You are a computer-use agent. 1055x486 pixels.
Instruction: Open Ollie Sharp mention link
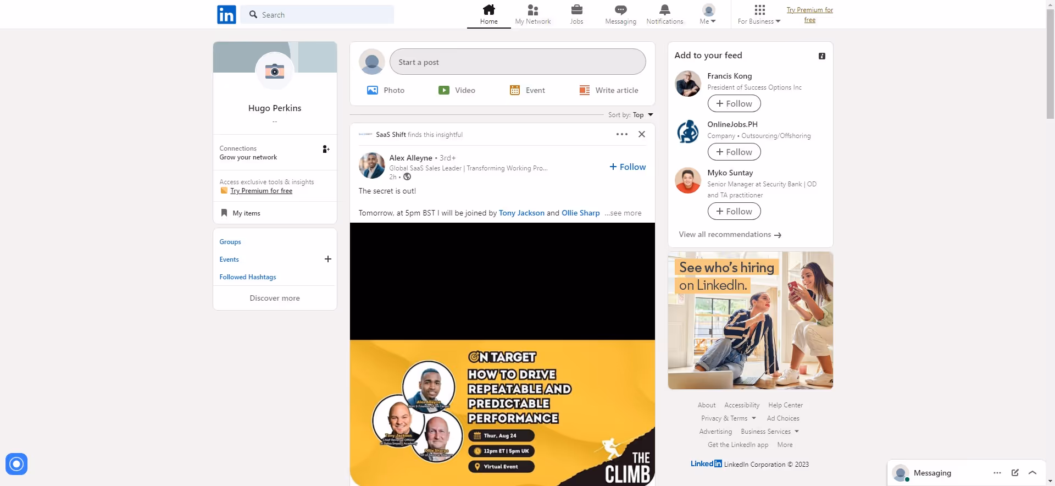[581, 213]
